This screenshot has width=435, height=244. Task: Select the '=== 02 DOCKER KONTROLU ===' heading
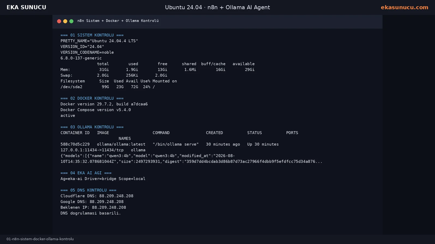(x=92, y=98)
